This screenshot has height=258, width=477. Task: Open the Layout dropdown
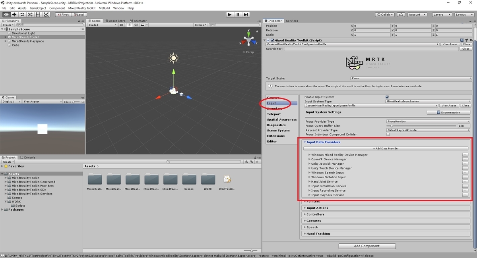pos(463,15)
